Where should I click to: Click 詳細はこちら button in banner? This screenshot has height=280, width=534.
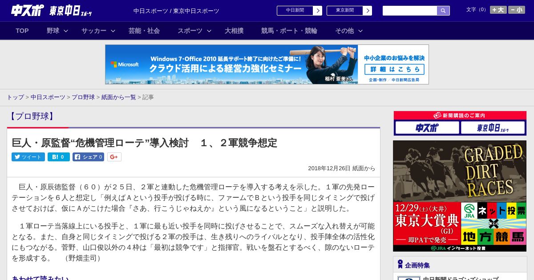(x=394, y=69)
